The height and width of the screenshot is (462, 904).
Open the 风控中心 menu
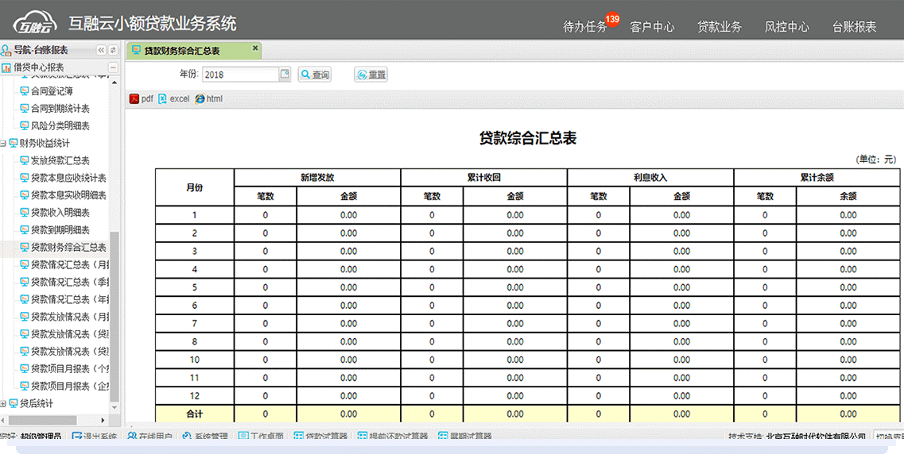click(x=787, y=26)
